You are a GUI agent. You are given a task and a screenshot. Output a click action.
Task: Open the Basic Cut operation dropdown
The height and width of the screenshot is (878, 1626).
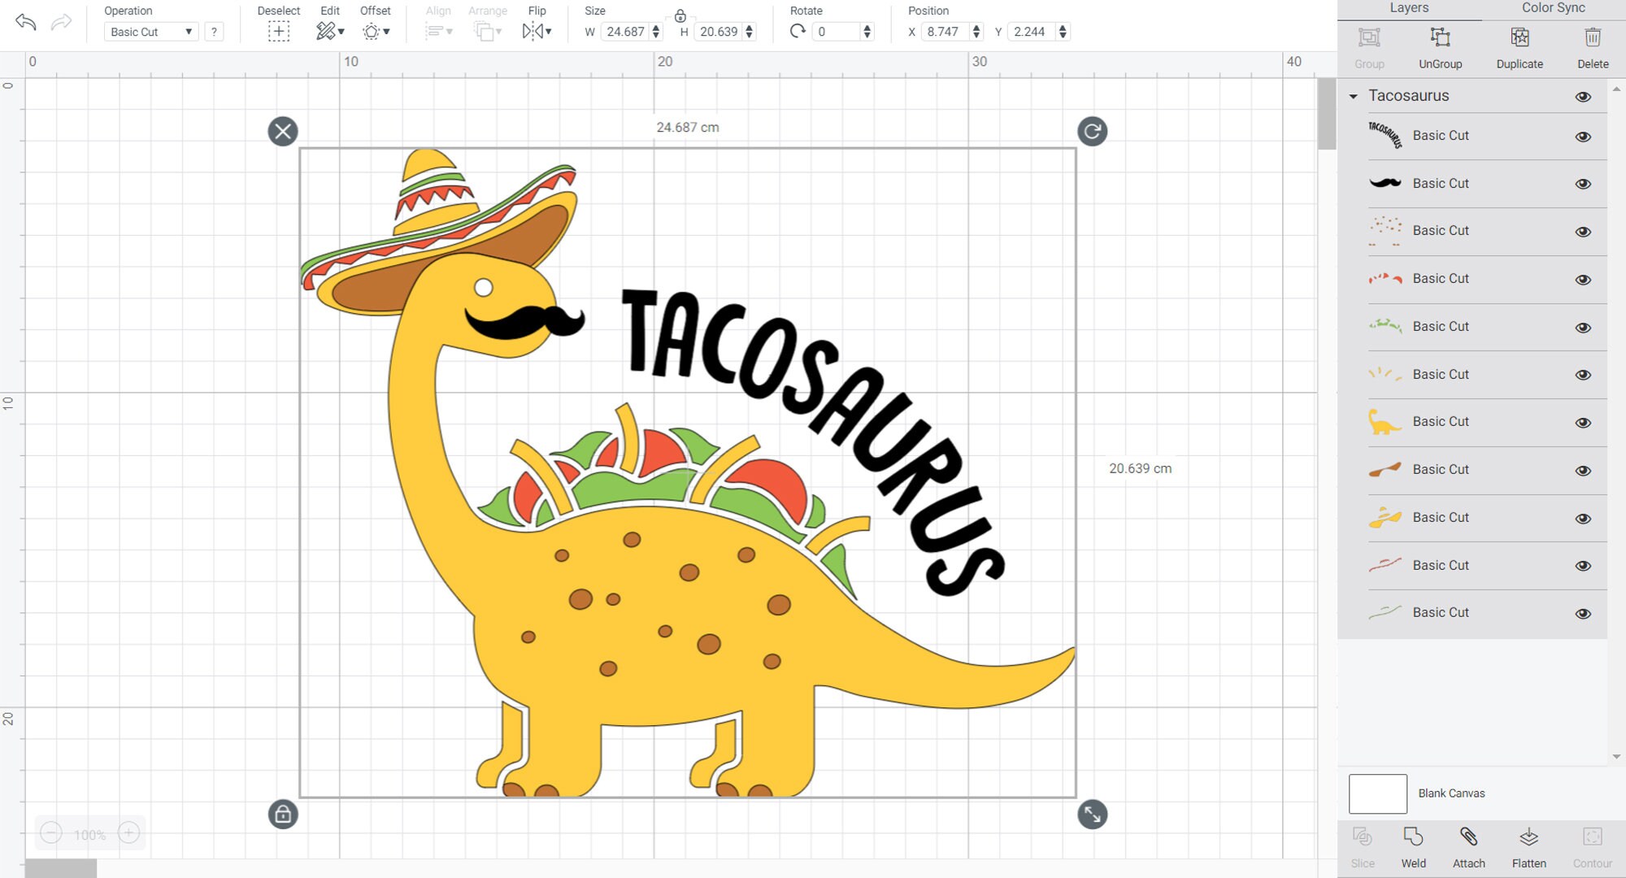pos(150,32)
